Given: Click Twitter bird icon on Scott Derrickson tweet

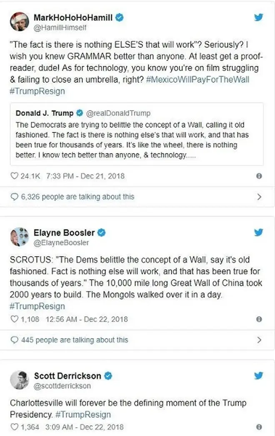Looking at the screenshot, I should pyautogui.click(x=258, y=376).
